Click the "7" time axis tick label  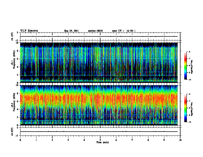coord(132,140)
